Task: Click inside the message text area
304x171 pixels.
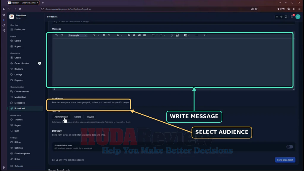Action: click(172, 62)
